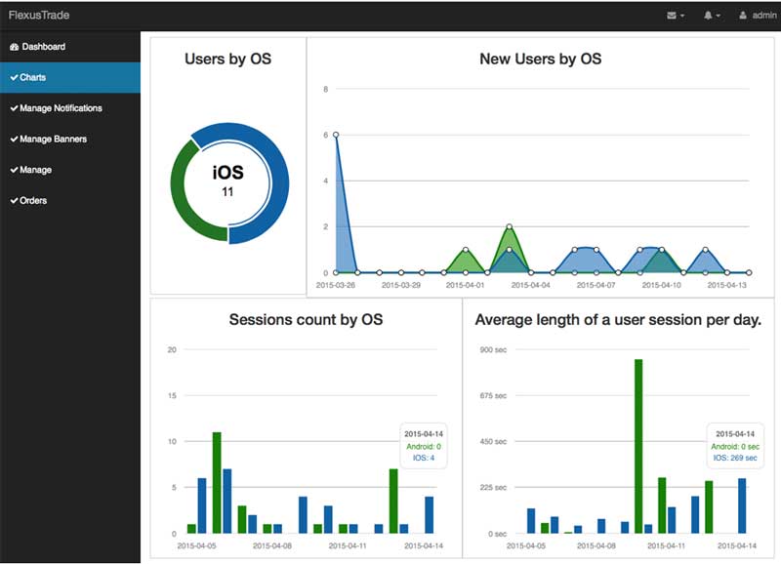Click the admin user avatar icon

pyautogui.click(x=743, y=16)
